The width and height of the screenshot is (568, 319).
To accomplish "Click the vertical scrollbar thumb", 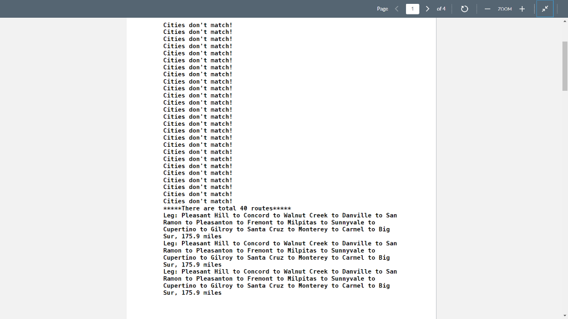I will (565, 66).
